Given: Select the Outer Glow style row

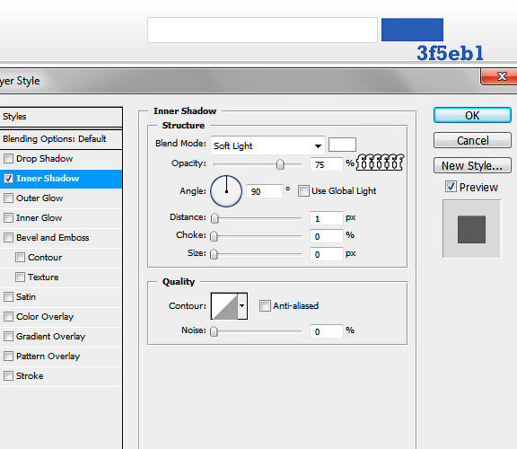Looking at the screenshot, I should pos(61,198).
